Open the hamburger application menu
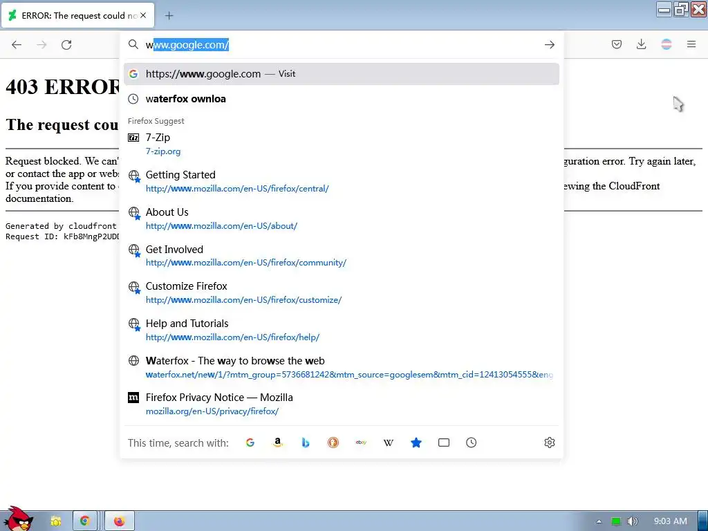The width and height of the screenshot is (708, 531). click(x=691, y=44)
